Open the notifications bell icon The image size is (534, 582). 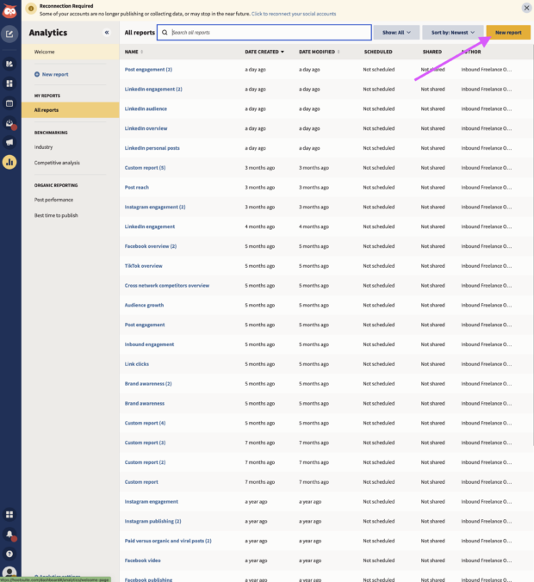(9, 535)
